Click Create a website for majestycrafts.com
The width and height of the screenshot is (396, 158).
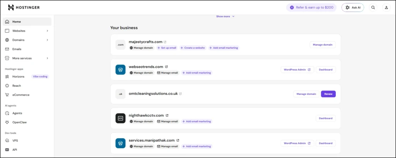(x=193, y=48)
